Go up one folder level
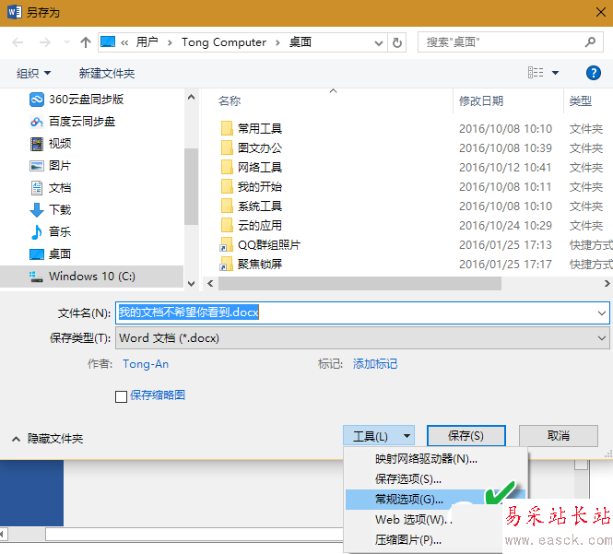Screen dimensions: 613x554 tap(85, 42)
